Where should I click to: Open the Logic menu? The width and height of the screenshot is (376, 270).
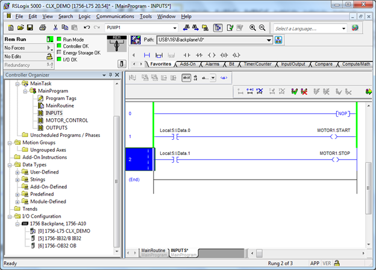tap(84, 16)
